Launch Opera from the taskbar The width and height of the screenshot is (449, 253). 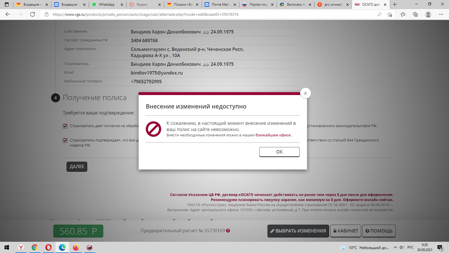(x=49, y=247)
